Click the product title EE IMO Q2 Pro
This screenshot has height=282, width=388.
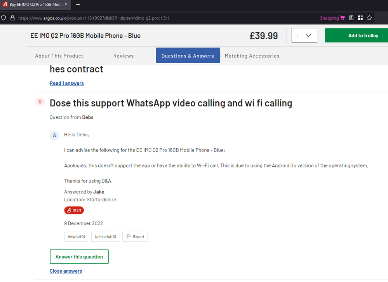pos(85,36)
